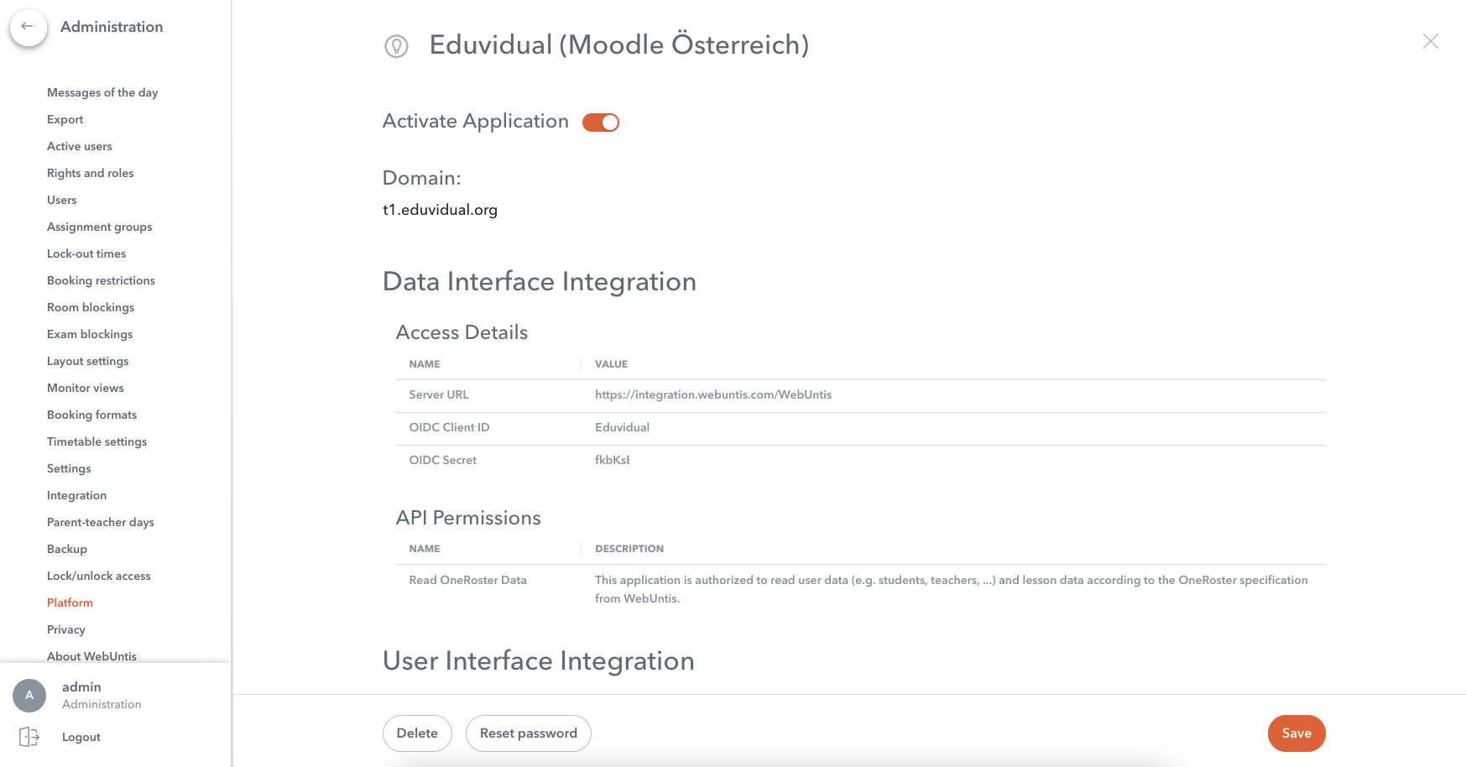Viewport: 1466px width, 767px height.
Task: Click the API Permissions heading
Action: (468, 518)
